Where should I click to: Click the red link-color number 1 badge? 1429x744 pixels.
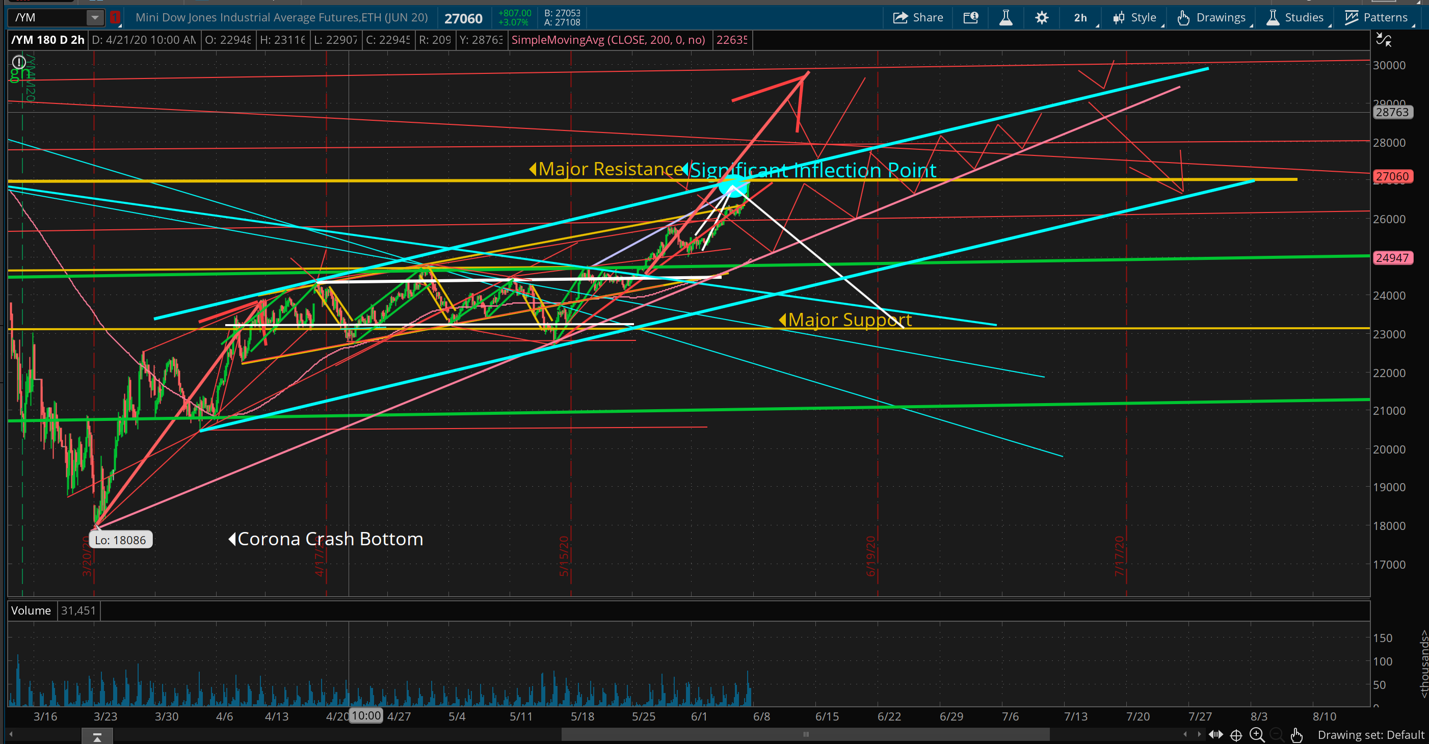(115, 18)
